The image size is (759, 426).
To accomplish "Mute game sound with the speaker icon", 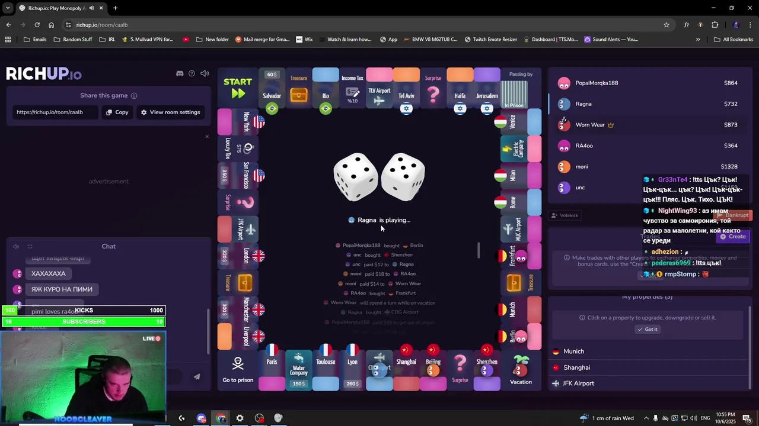I will [205, 73].
